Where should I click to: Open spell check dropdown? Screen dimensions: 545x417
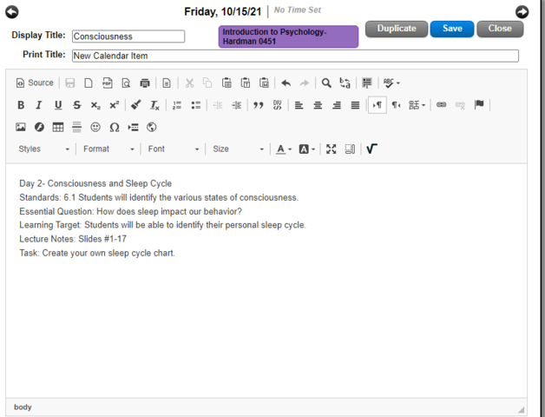391,83
